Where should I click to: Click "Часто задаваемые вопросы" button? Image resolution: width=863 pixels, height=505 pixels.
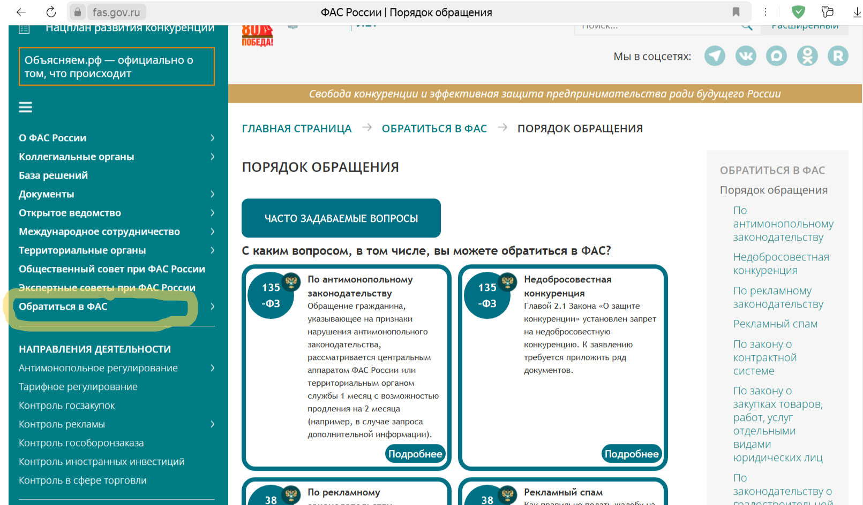click(341, 218)
